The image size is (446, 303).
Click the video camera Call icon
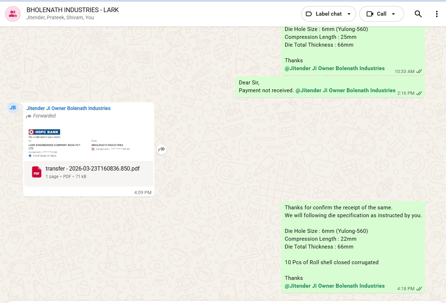pos(370,14)
